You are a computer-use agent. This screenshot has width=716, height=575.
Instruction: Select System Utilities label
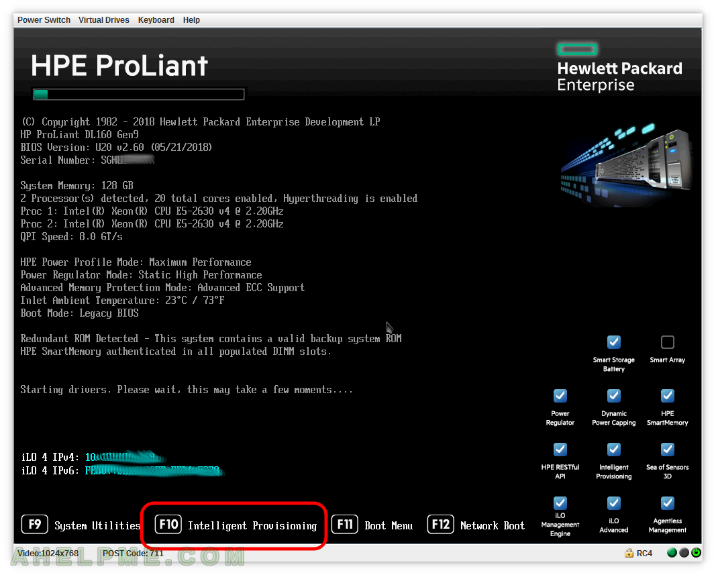click(97, 525)
